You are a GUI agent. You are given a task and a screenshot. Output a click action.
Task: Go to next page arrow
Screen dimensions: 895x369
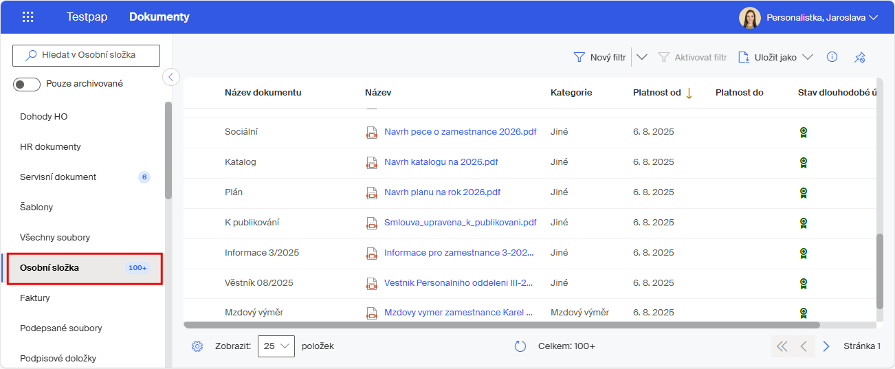point(826,346)
